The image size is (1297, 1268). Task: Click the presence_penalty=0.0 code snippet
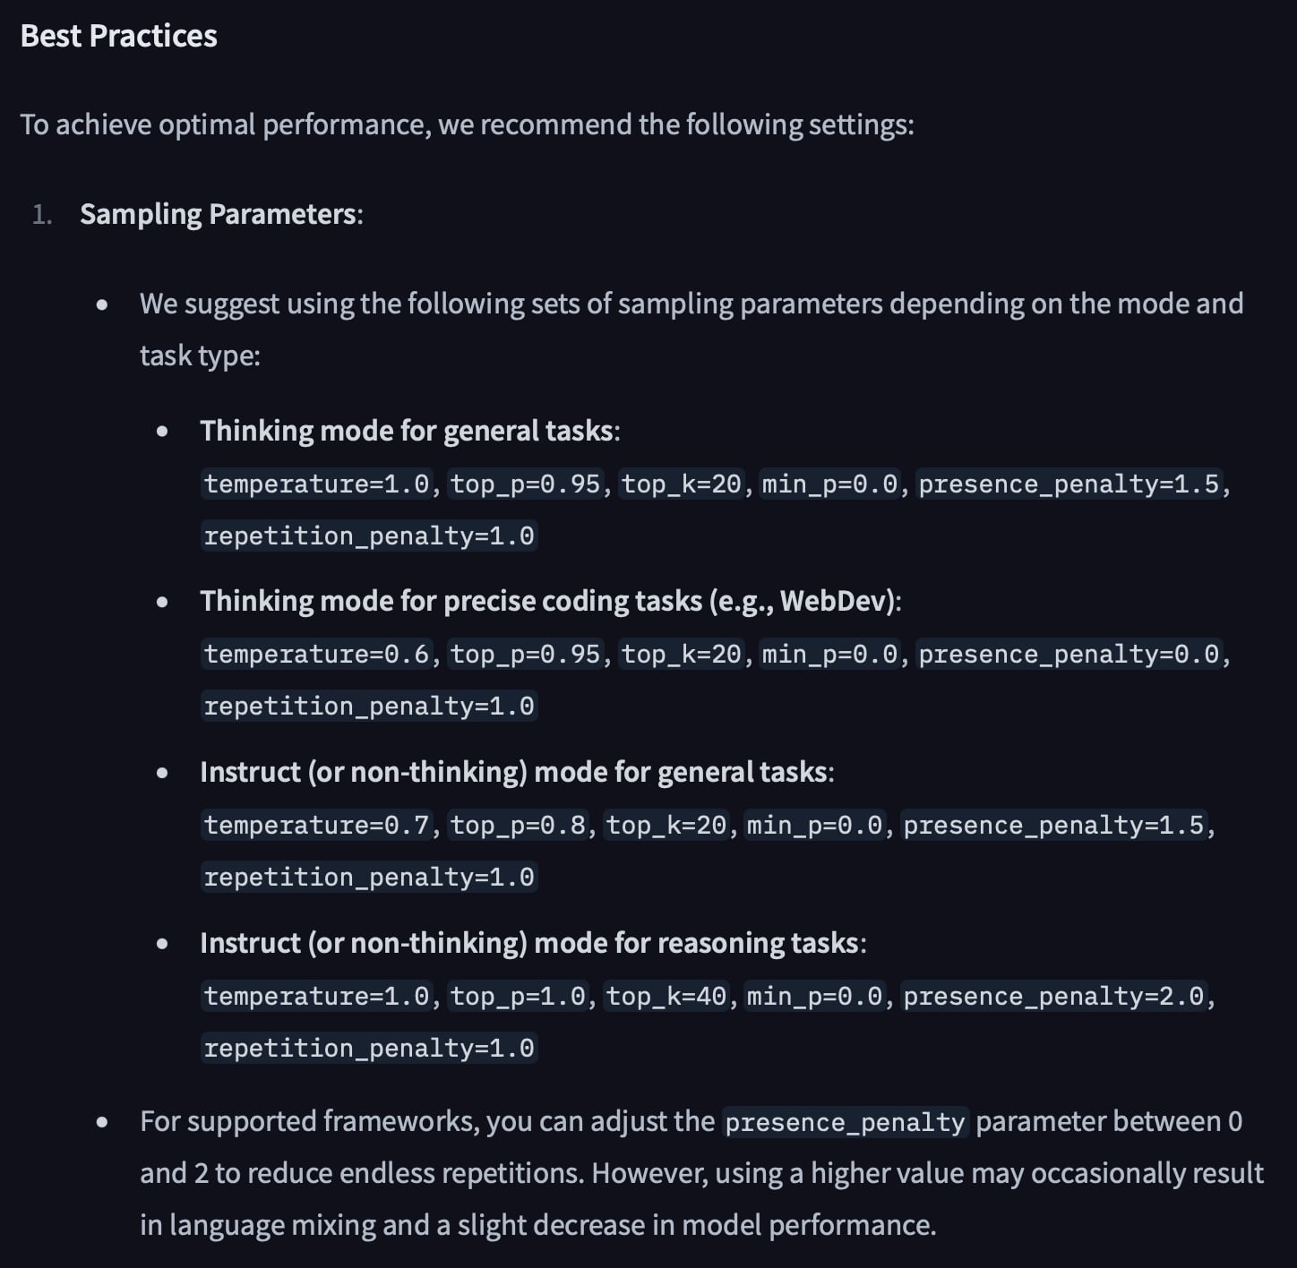tap(1069, 655)
